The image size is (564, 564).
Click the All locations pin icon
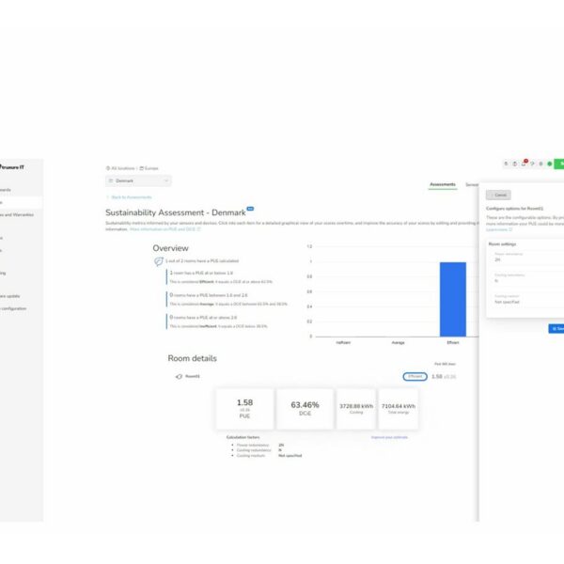pyautogui.click(x=108, y=168)
